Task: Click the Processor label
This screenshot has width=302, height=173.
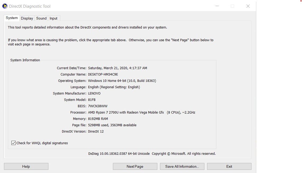Action: click(x=78, y=113)
